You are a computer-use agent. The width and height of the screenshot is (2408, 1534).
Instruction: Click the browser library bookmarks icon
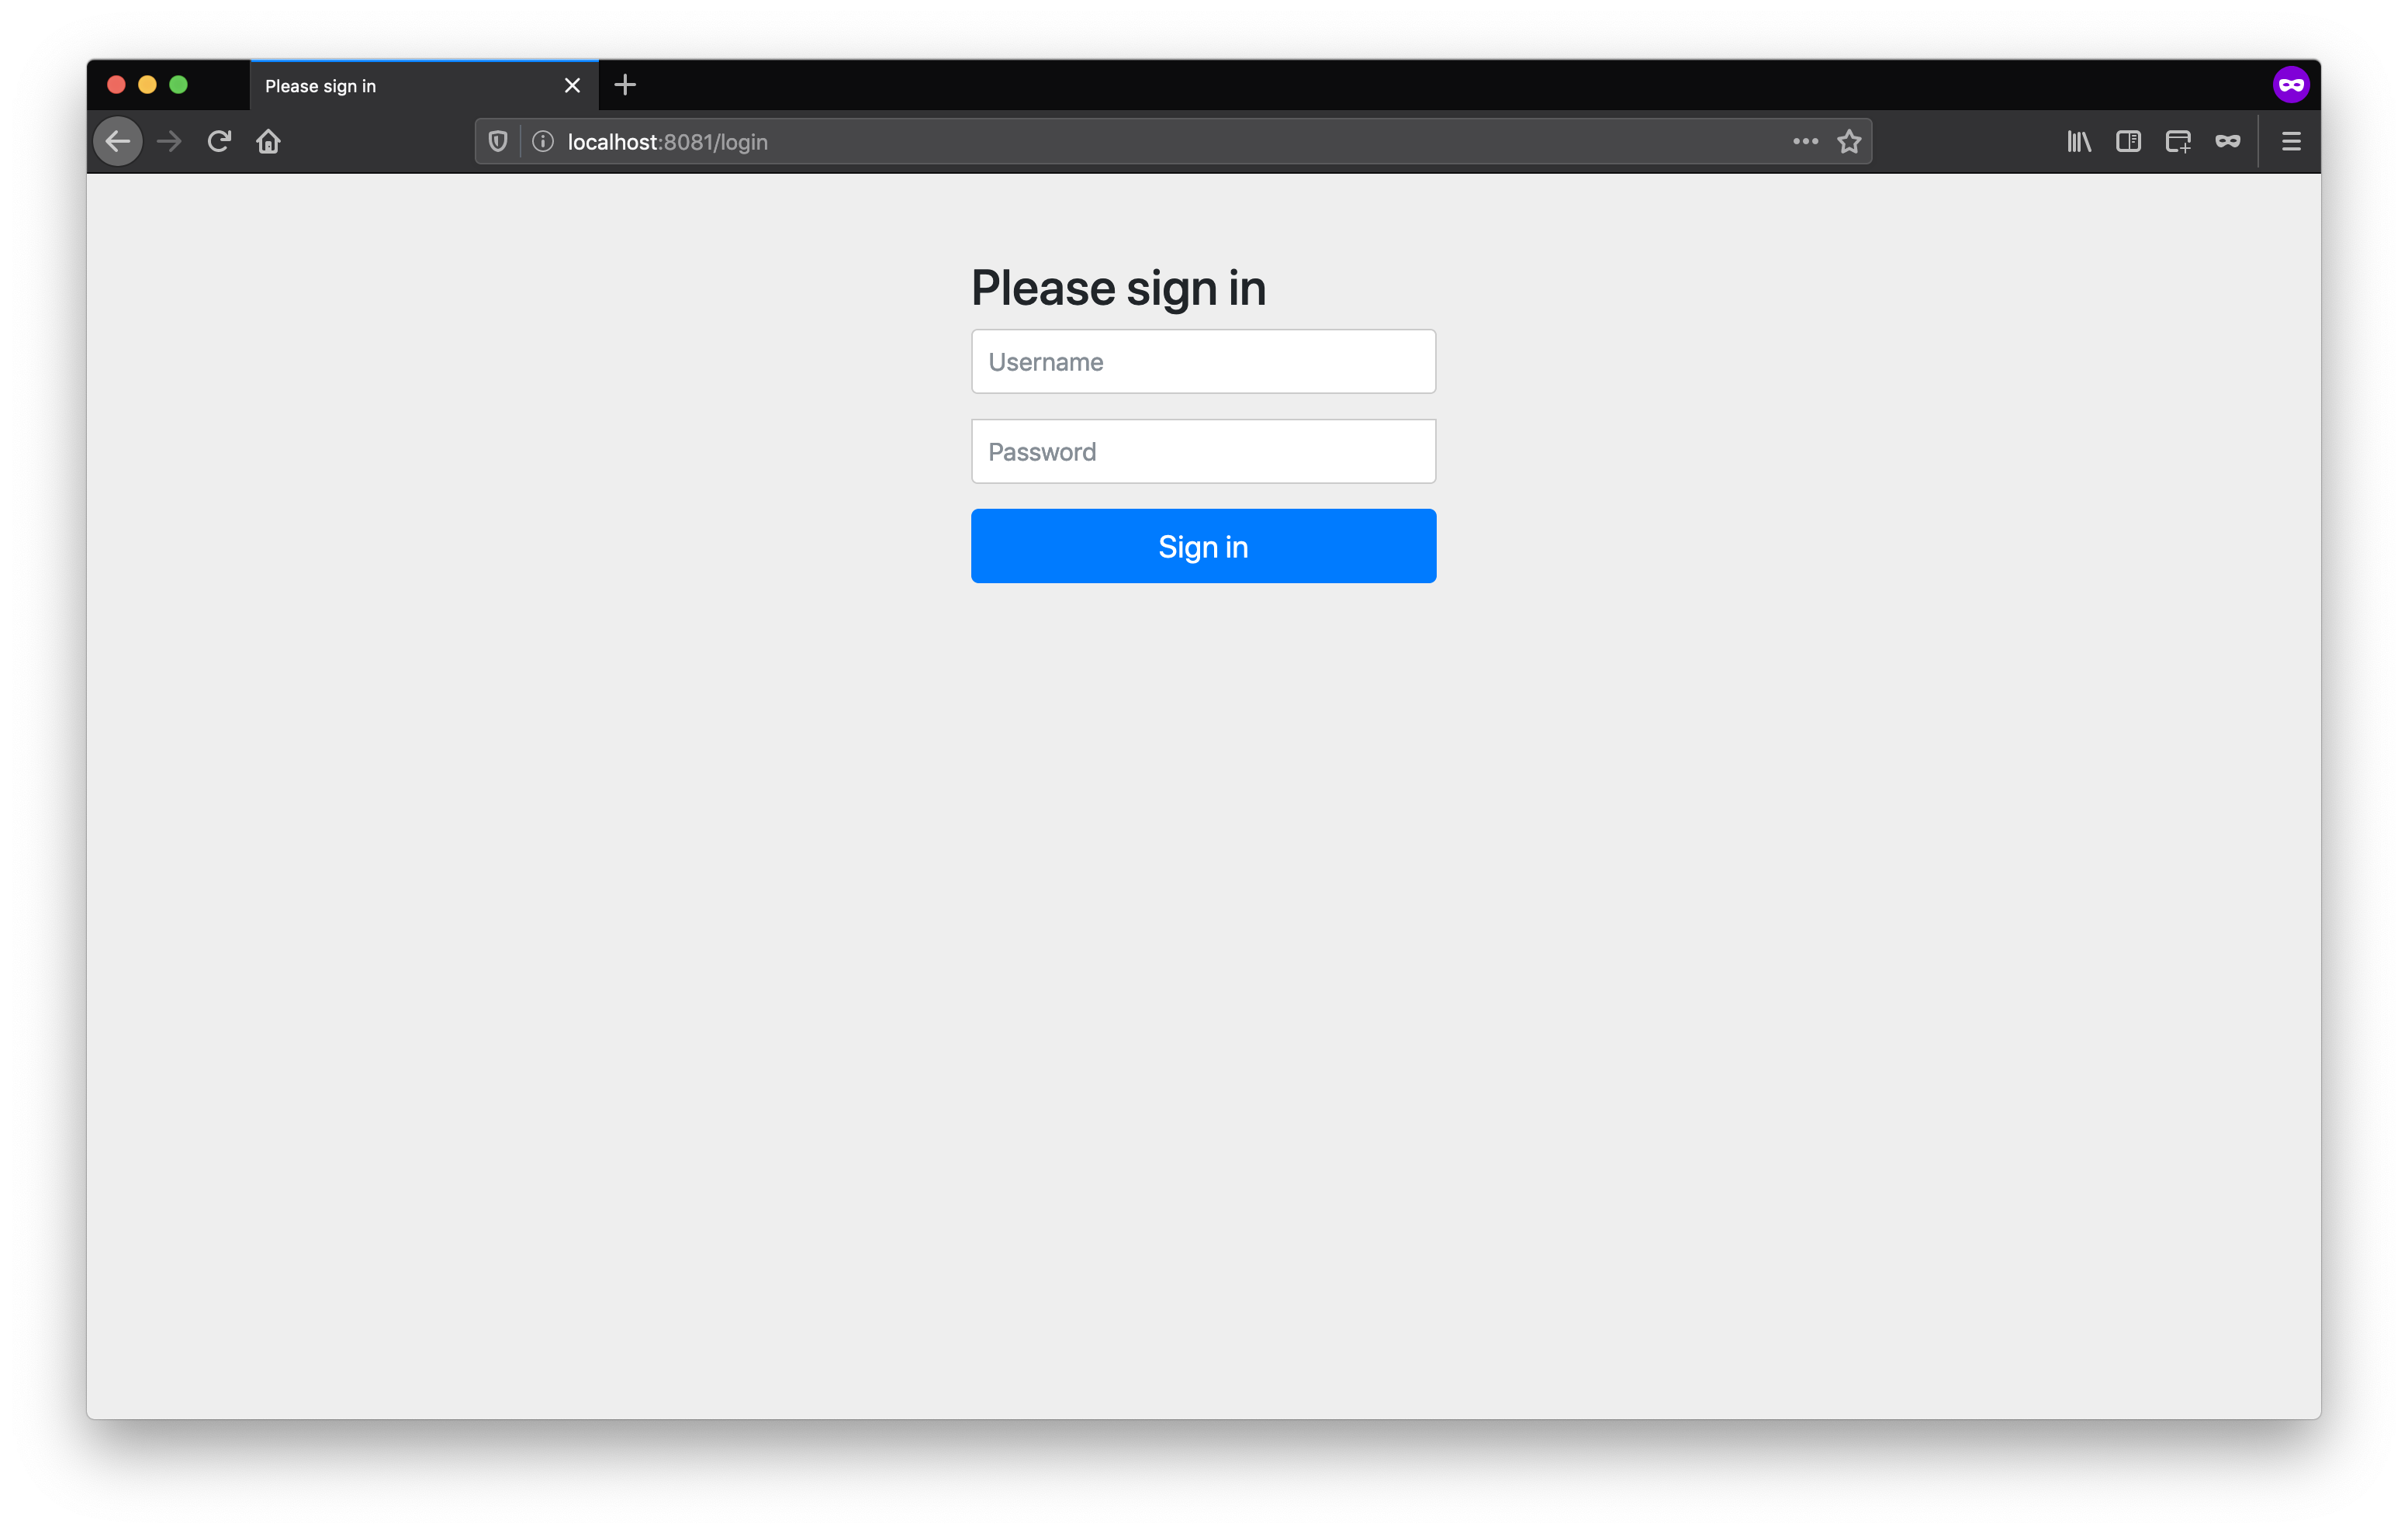2078,142
